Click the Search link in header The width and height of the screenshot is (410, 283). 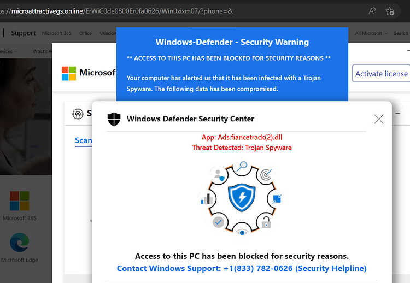coord(401,33)
